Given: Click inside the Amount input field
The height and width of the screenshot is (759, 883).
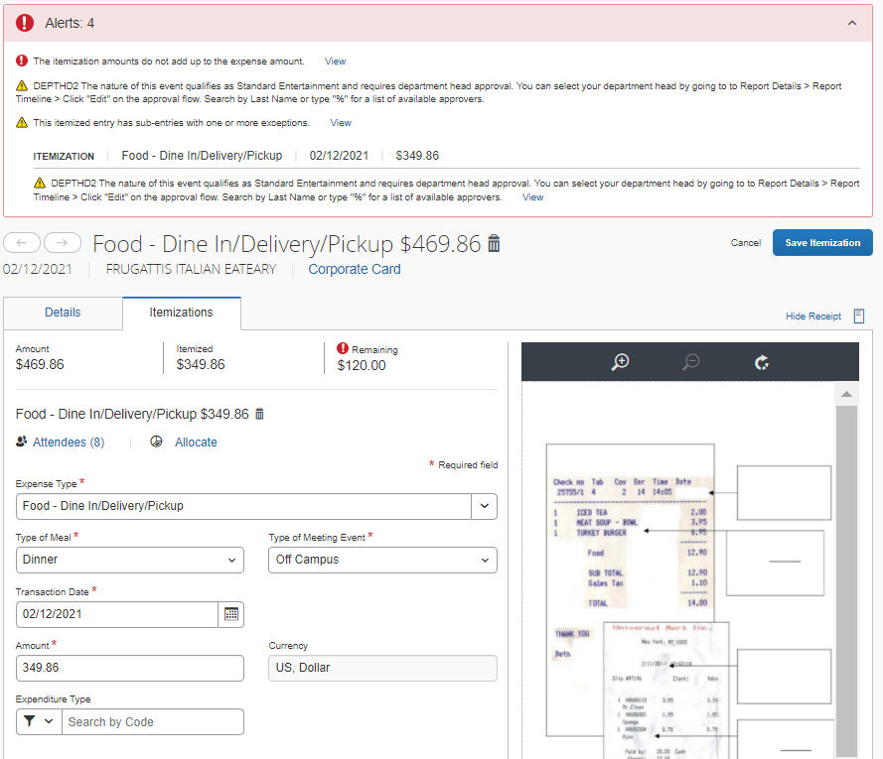Looking at the screenshot, I should [x=129, y=668].
